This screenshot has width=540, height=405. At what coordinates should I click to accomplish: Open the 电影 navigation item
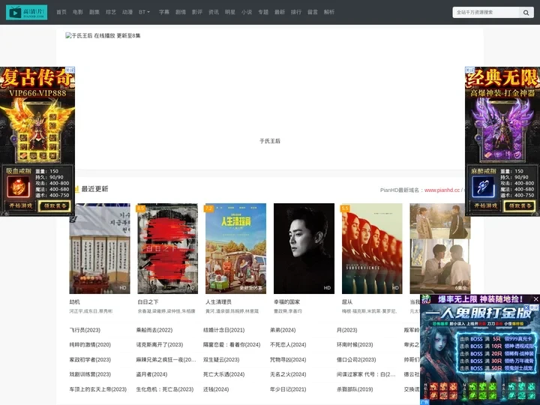click(x=78, y=12)
